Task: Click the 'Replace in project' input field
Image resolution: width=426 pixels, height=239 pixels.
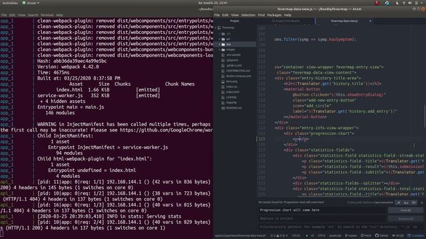Action: (322, 218)
